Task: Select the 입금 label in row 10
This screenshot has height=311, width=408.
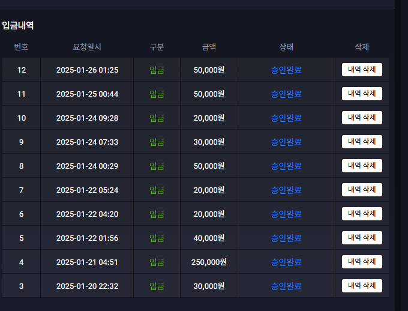Action: 157,118
